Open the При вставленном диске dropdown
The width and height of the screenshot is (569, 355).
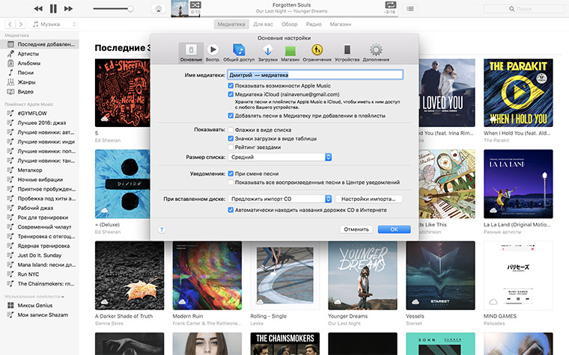pyautogui.click(x=280, y=199)
